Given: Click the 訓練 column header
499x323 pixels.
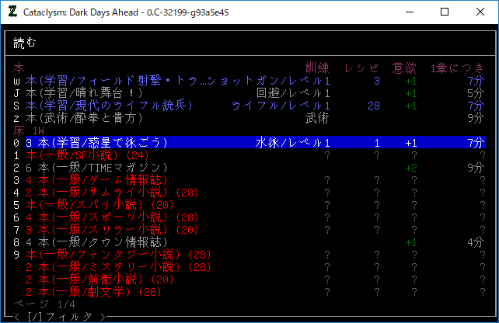Looking at the screenshot, I should (318, 68).
